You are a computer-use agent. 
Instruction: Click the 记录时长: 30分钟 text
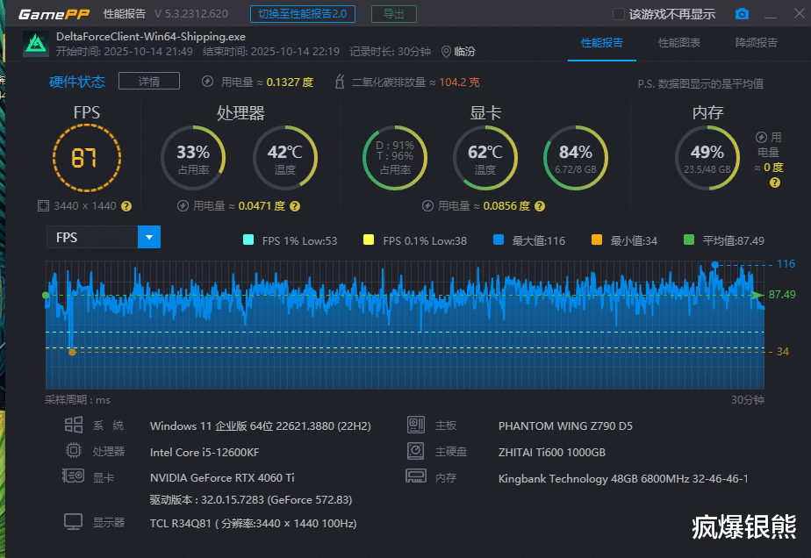click(x=390, y=52)
